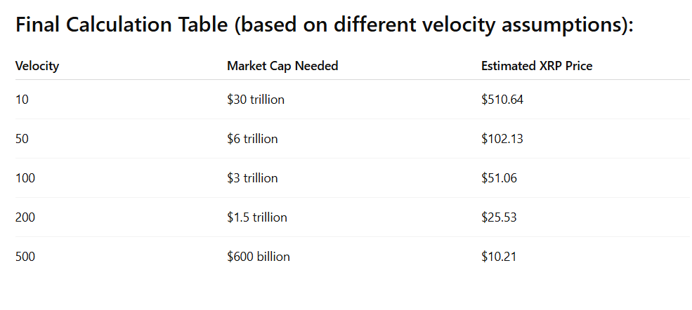692x310 pixels.
Task: Select the velocity 10 cell
Action: (22, 100)
